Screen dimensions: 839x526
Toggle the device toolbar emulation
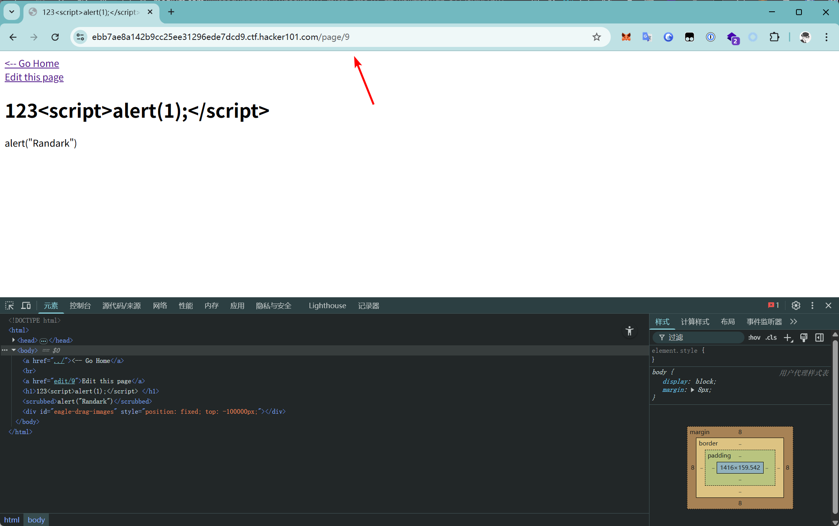coord(26,305)
